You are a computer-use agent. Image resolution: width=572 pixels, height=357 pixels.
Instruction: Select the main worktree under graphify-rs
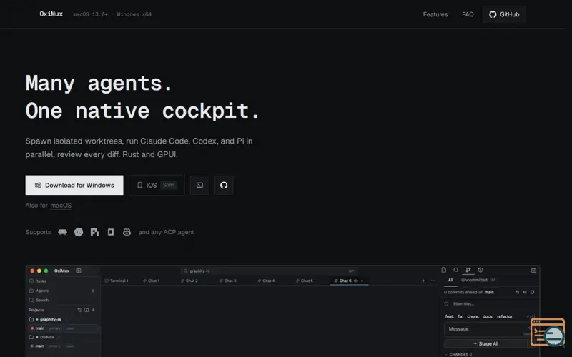coord(63,328)
